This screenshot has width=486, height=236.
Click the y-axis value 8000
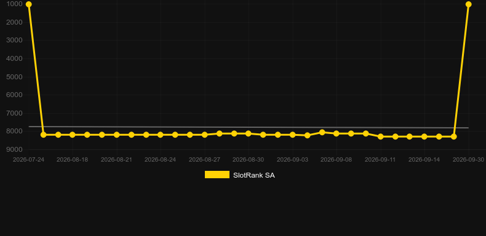pyautogui.click(x=14, y=132)
